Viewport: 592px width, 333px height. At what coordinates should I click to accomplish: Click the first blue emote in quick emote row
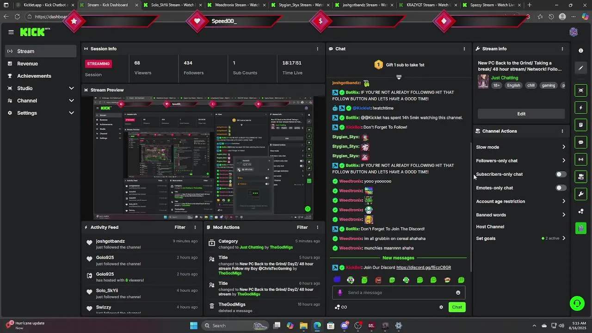tap(337, 280)
